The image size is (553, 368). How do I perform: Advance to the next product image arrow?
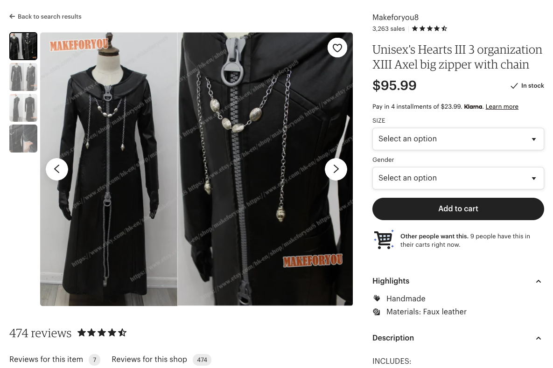(x=336, y=169)
